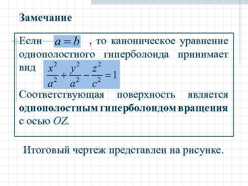Click the heading "Замечание"
Screen dimensions: 248x186
45,18
